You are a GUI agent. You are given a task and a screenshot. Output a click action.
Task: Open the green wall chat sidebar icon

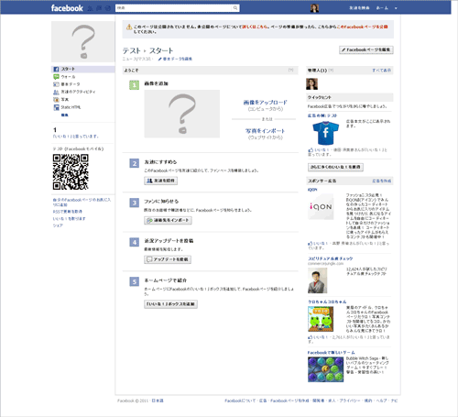[56, 77]
